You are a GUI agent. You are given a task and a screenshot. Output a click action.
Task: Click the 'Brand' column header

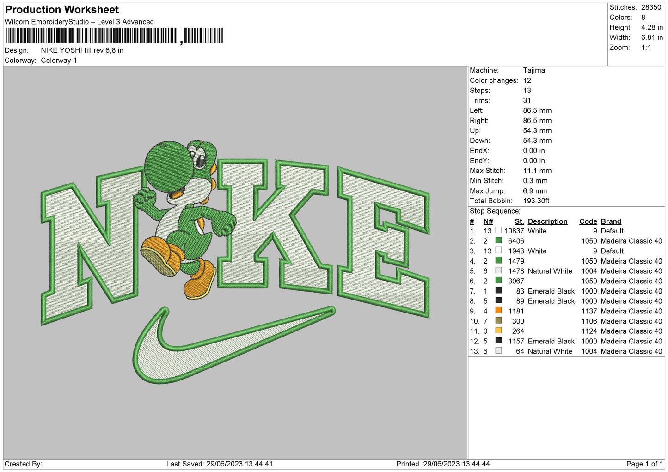611,221
